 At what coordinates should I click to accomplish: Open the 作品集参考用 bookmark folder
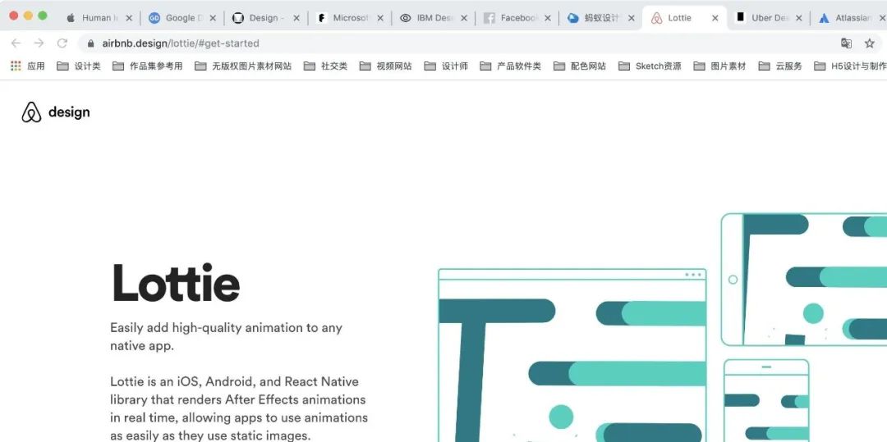(x=147, y=66)
